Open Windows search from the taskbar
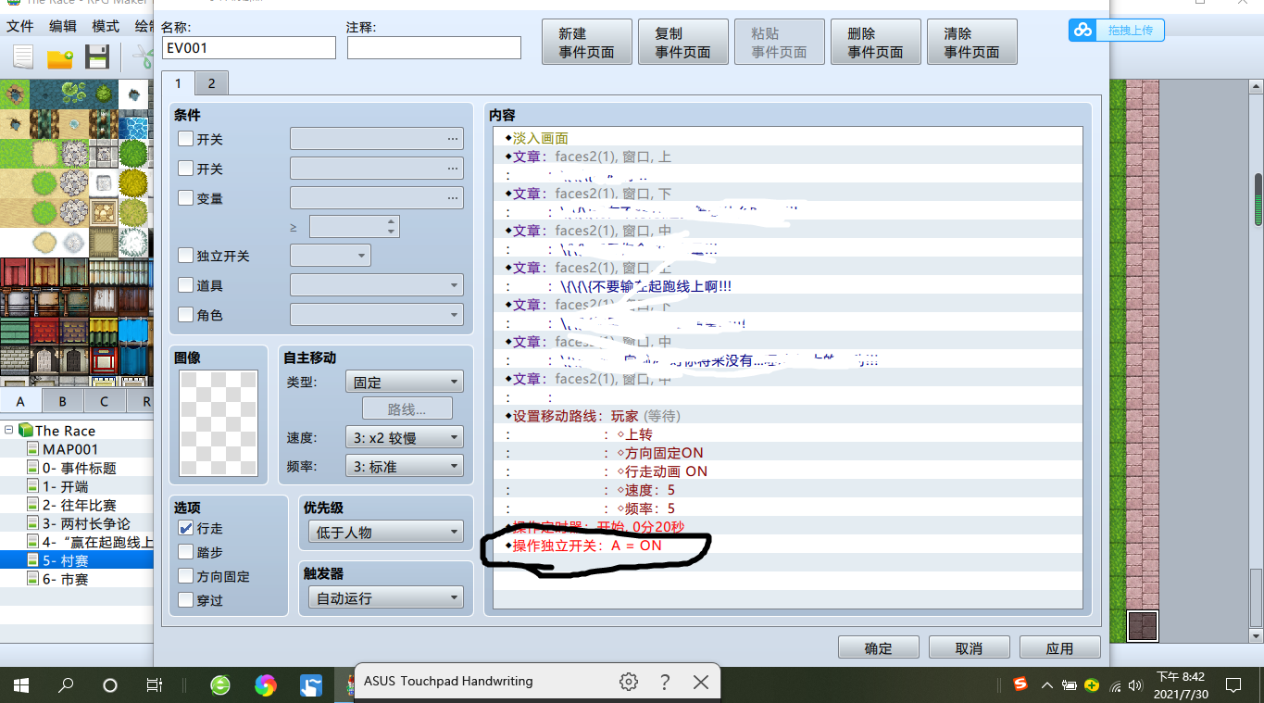Viewport: 1264px width, 703px height. [x=66, y=685]
